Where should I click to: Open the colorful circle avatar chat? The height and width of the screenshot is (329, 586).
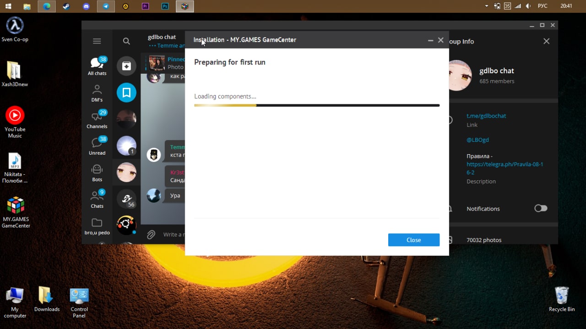tap(126, 225)
